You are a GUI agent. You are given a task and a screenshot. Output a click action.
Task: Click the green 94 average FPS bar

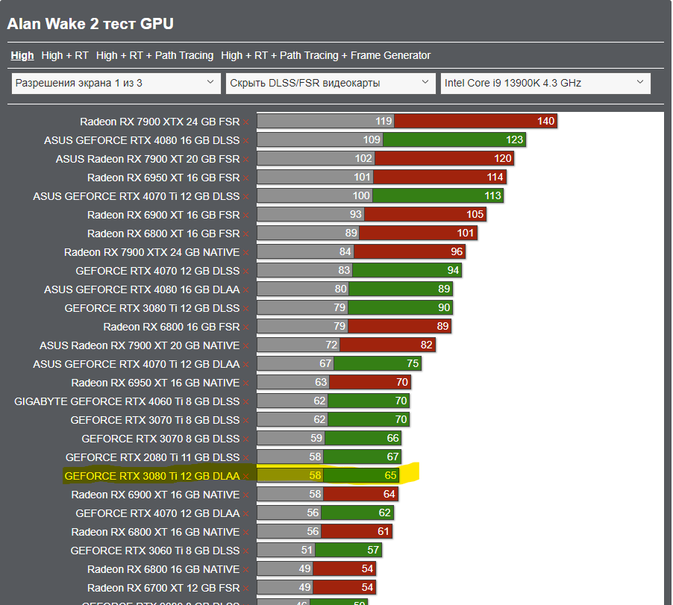click(x=407, y=270)
